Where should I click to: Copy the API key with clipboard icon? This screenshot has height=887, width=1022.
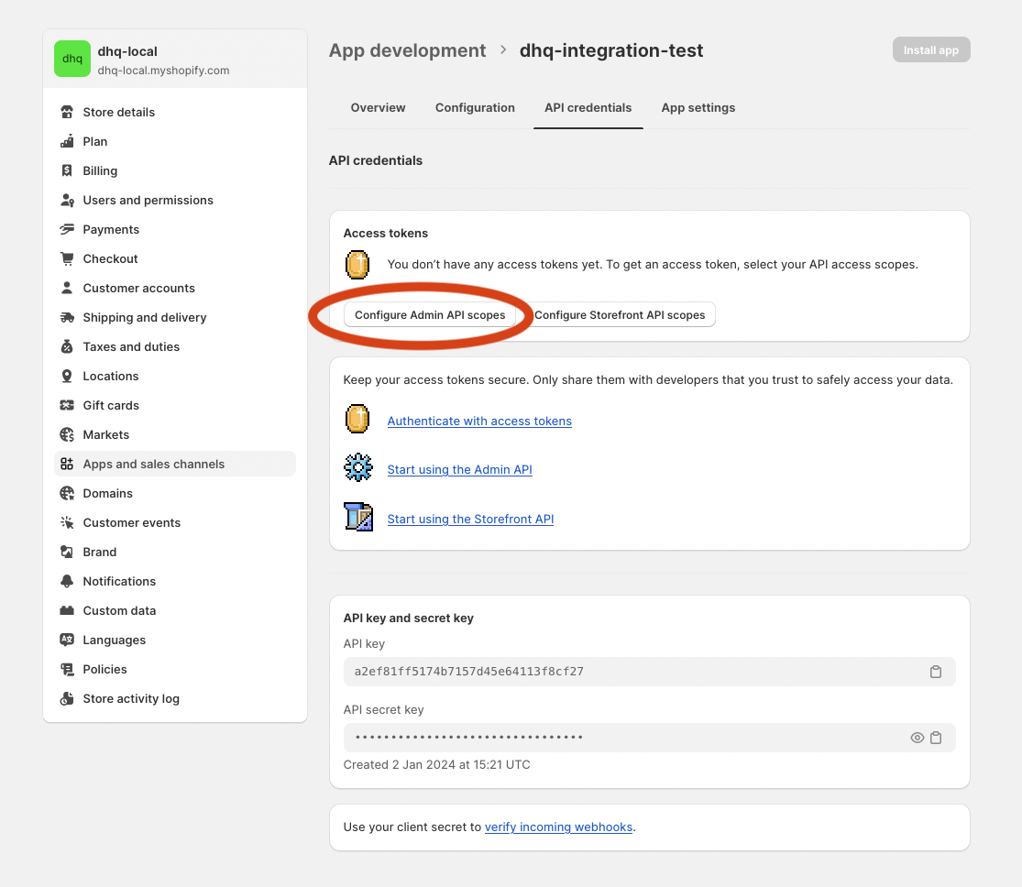pyautogui.click(x=935, y=672)
